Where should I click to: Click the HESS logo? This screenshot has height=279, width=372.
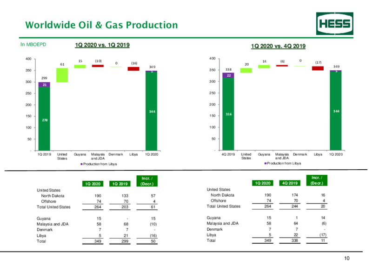[334, 24]
